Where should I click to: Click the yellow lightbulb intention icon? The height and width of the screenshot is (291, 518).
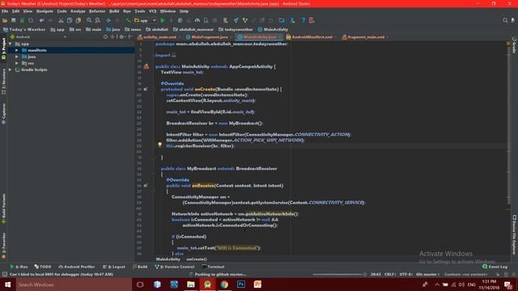click(x=160, y=145)
